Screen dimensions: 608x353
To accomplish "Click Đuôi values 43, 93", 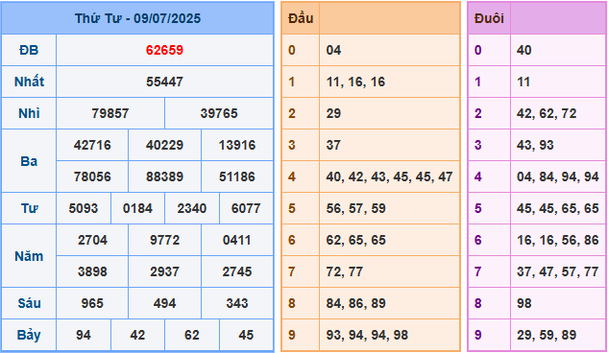I will coord(535,145).
